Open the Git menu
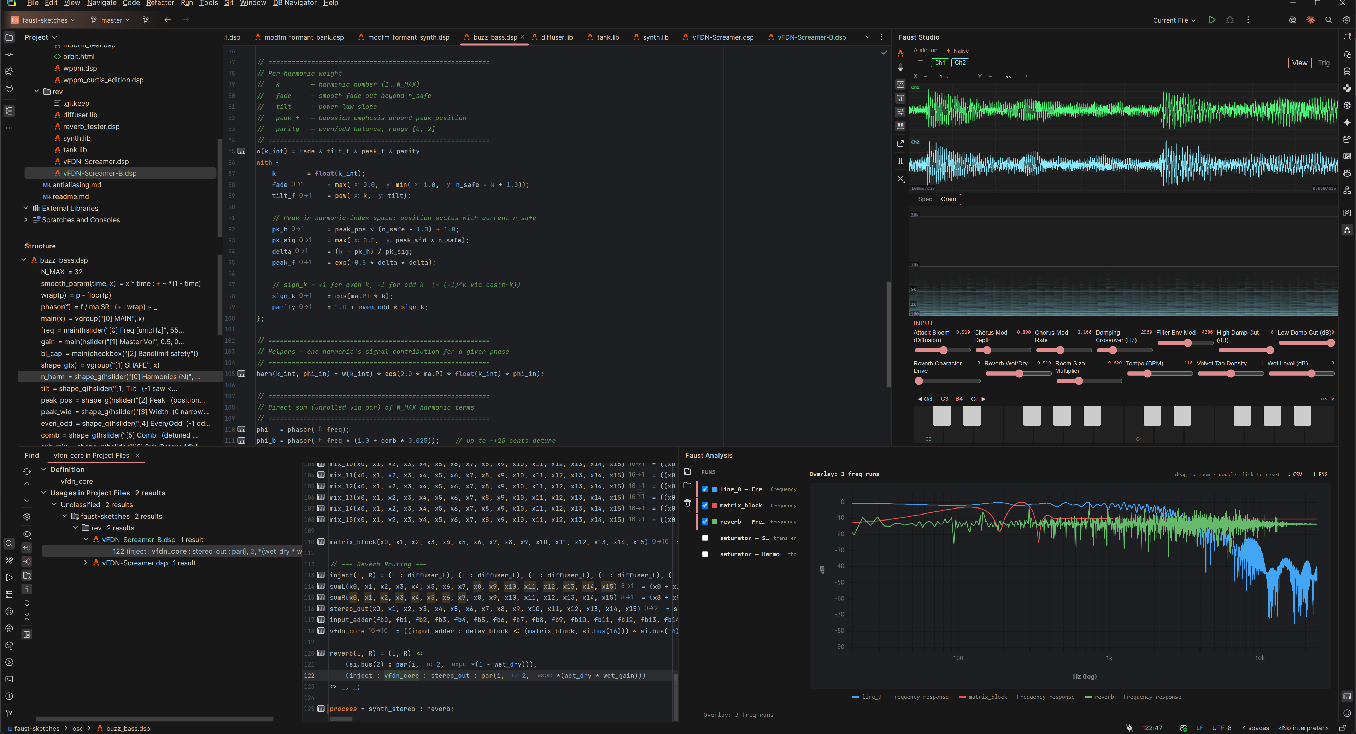 [x=228, y=3]
